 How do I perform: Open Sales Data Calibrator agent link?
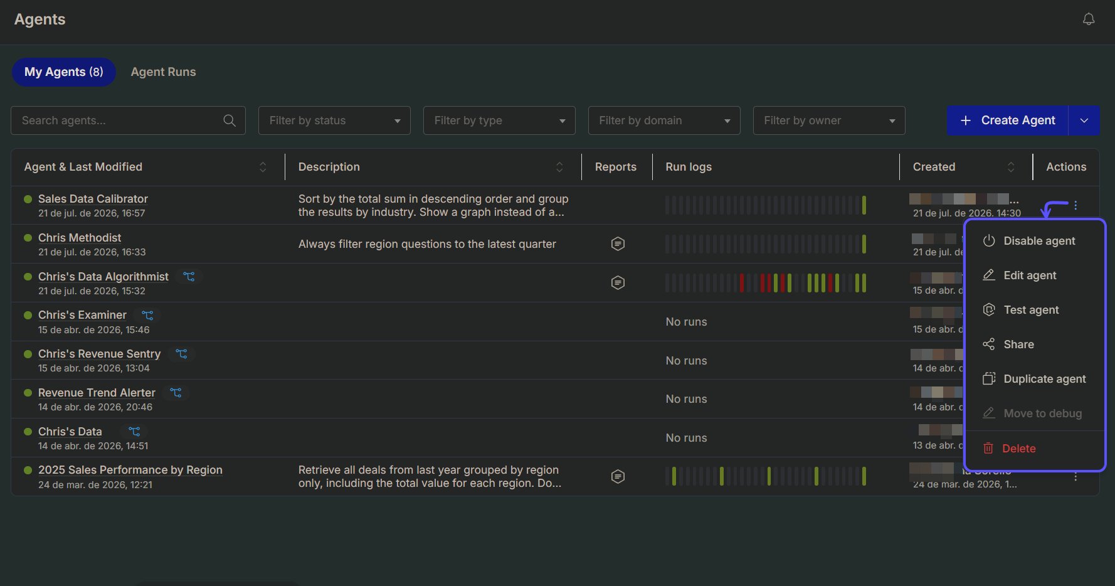[x=93, y=199]
